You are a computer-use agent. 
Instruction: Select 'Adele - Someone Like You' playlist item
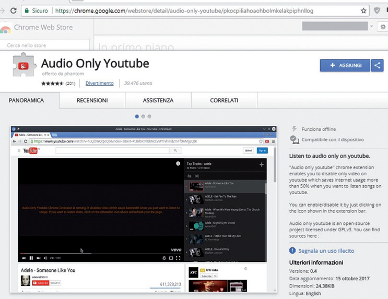click(x=225, y=186)
